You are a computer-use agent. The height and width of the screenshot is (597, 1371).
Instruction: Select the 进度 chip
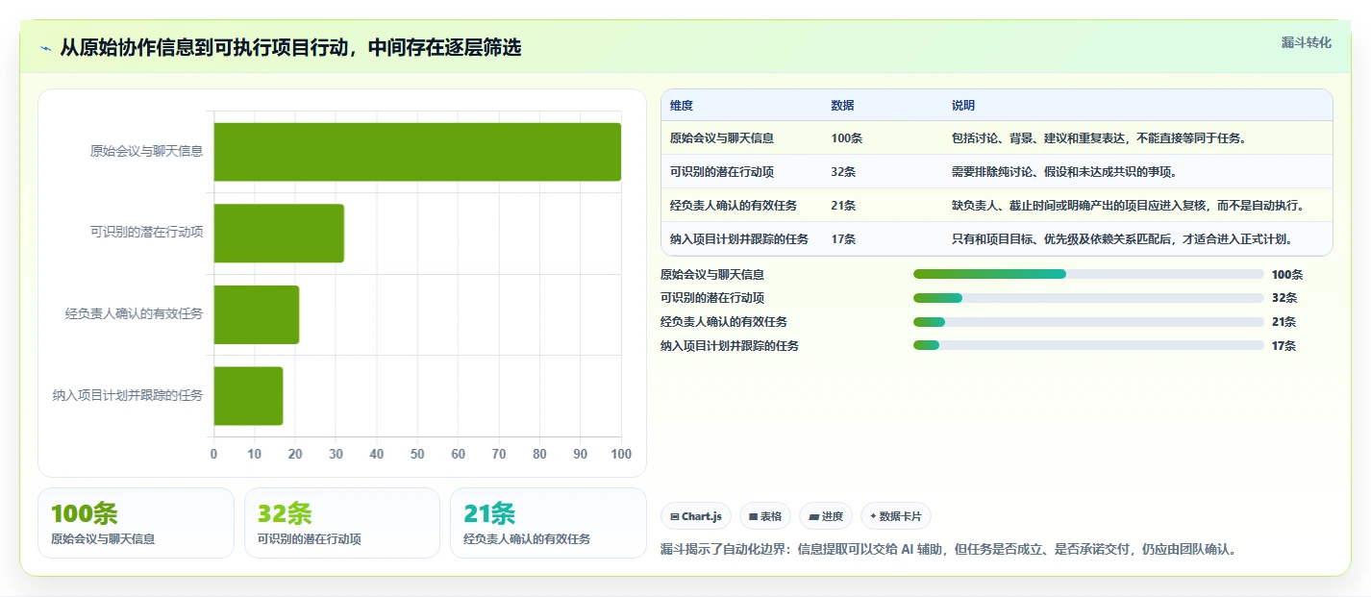pos(826,516)
